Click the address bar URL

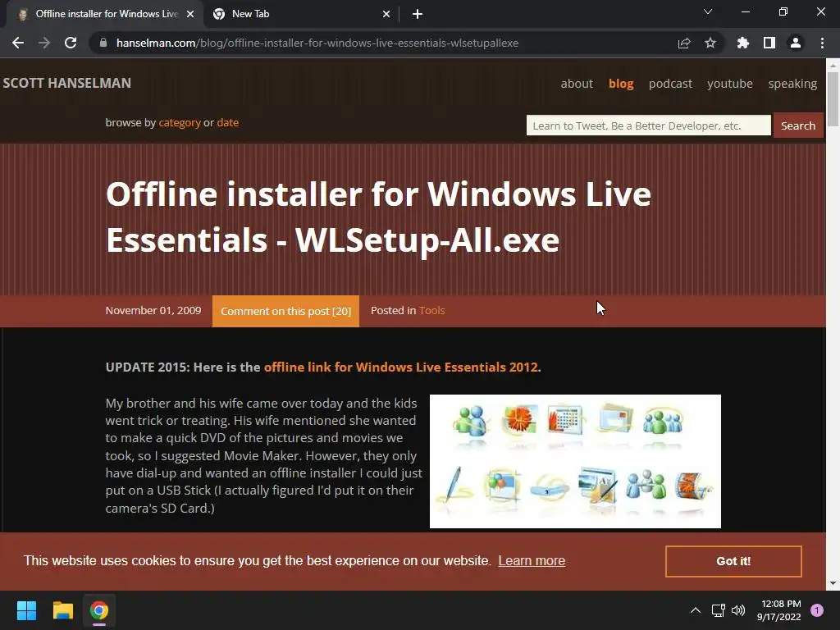pyautogui.click(x=317, y=43)
